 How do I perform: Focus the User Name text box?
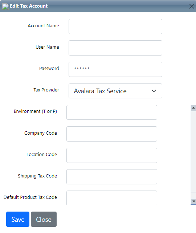(115, 48)
